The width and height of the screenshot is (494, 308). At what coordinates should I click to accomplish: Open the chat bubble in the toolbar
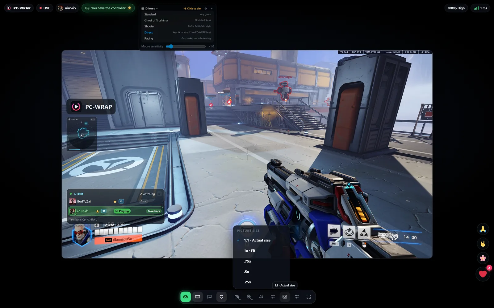[209, 297]
